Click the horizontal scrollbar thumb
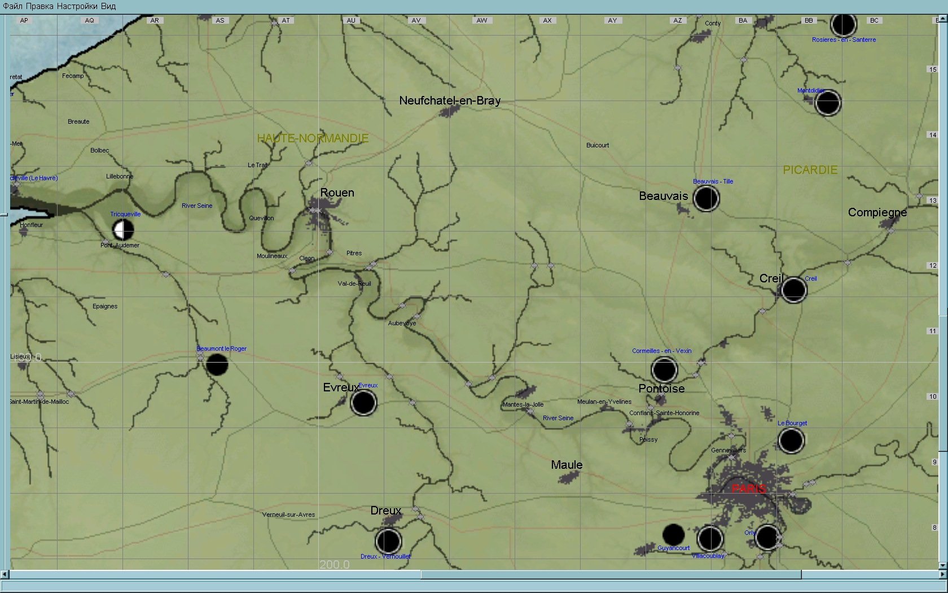 [x=611, y=574]
